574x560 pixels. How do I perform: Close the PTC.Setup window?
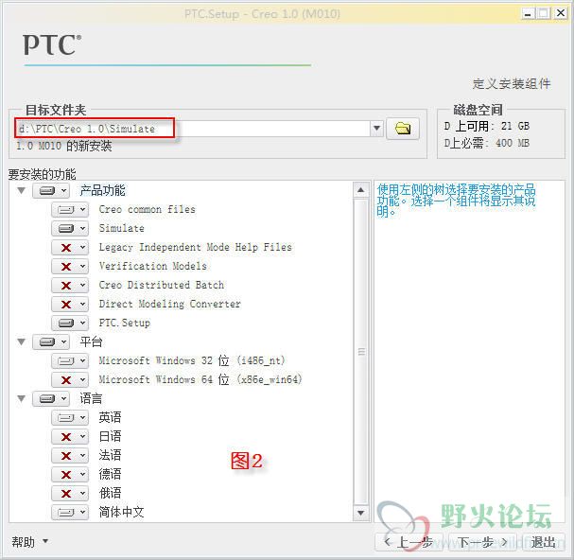(560, 14)
